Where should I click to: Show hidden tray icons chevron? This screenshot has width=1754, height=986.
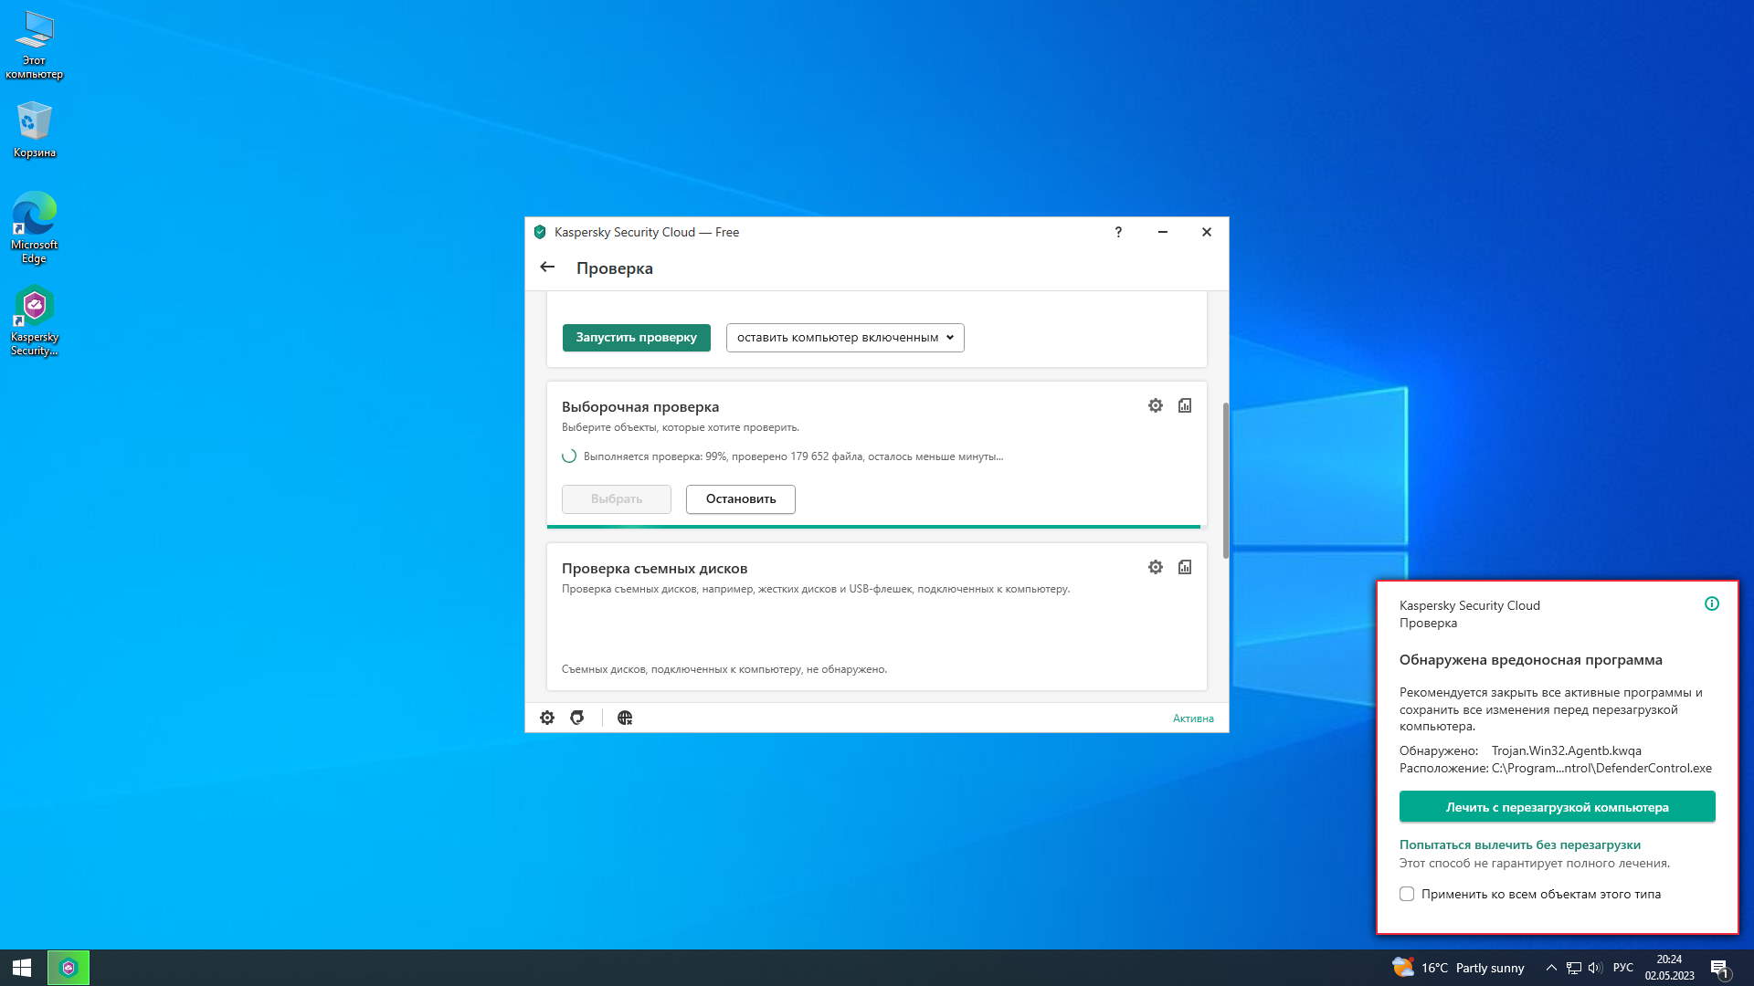click(1551, 968)
